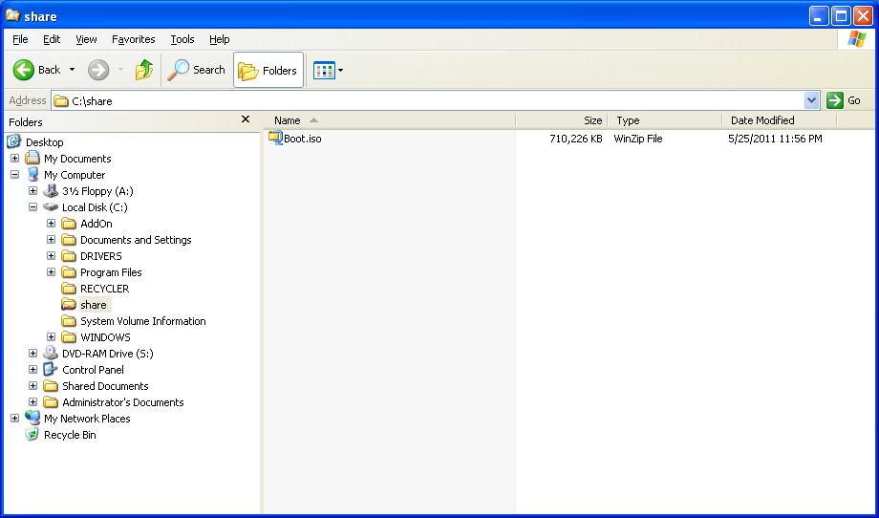Expand the Program Files folder node
The image size is (879, 518).
(x=52, y=272)
